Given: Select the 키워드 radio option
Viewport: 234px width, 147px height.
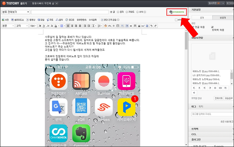Looking at the screenshot, I should click(127, 12).
